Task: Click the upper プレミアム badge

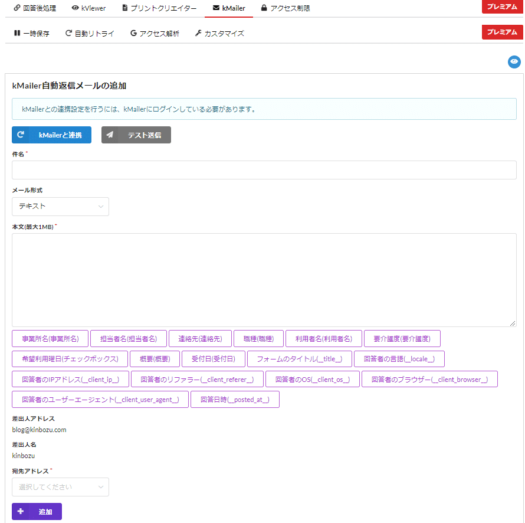Action: (x=502, y=6)
